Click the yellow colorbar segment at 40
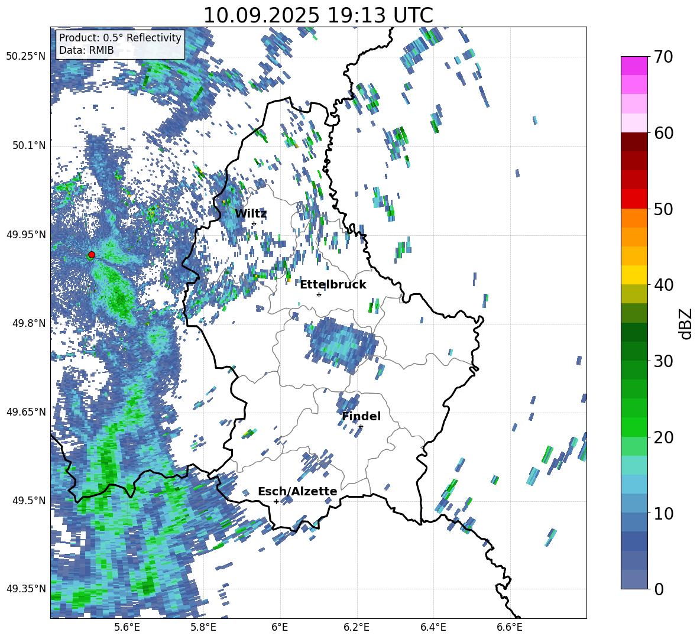The image size is (700, 639). [634, 275]
